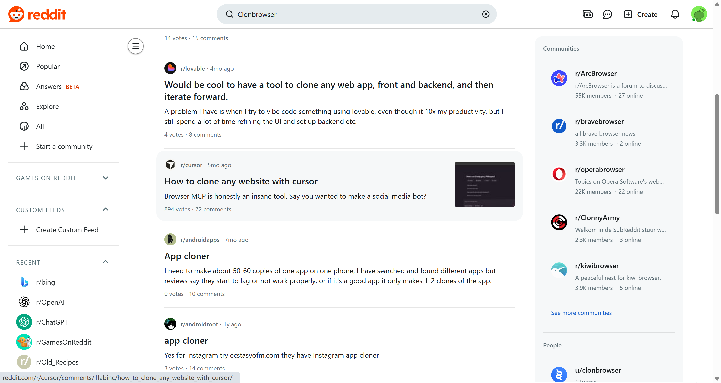Screen dimensions: 721x383
Task: Click the r/operabrowser Opera icon
Action: [x=559, y=174]
